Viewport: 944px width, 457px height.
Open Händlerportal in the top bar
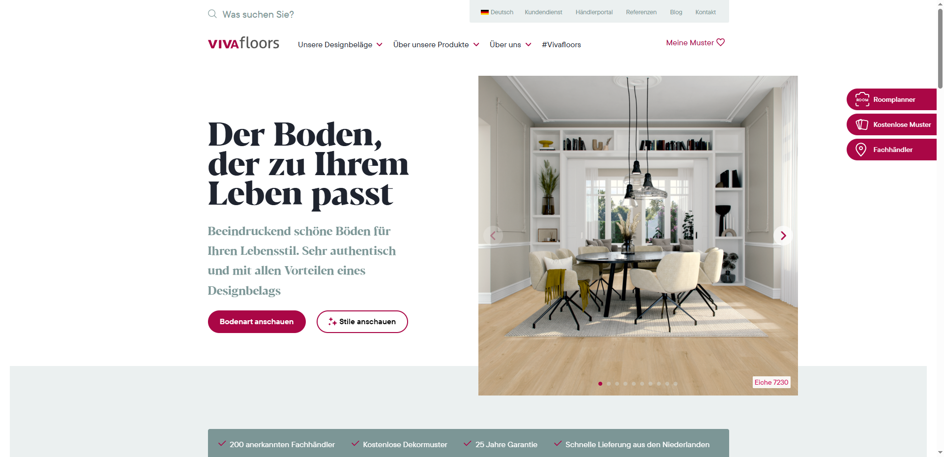point(594,12)
